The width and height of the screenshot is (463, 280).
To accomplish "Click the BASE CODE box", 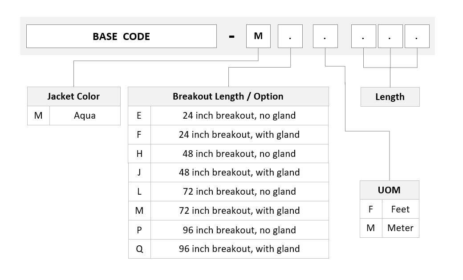I will [122, 36].
